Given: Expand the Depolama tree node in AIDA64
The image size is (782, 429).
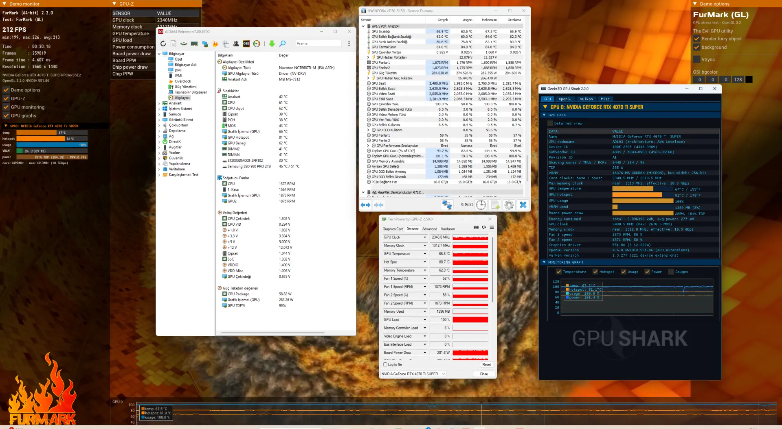Looking at the screenshot, I should pos(159,131).
